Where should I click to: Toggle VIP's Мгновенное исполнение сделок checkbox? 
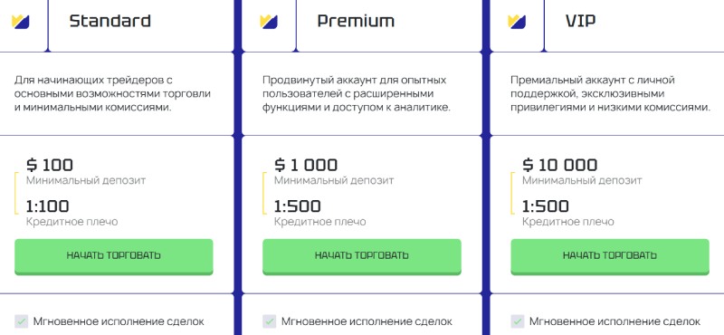(518, 321)
